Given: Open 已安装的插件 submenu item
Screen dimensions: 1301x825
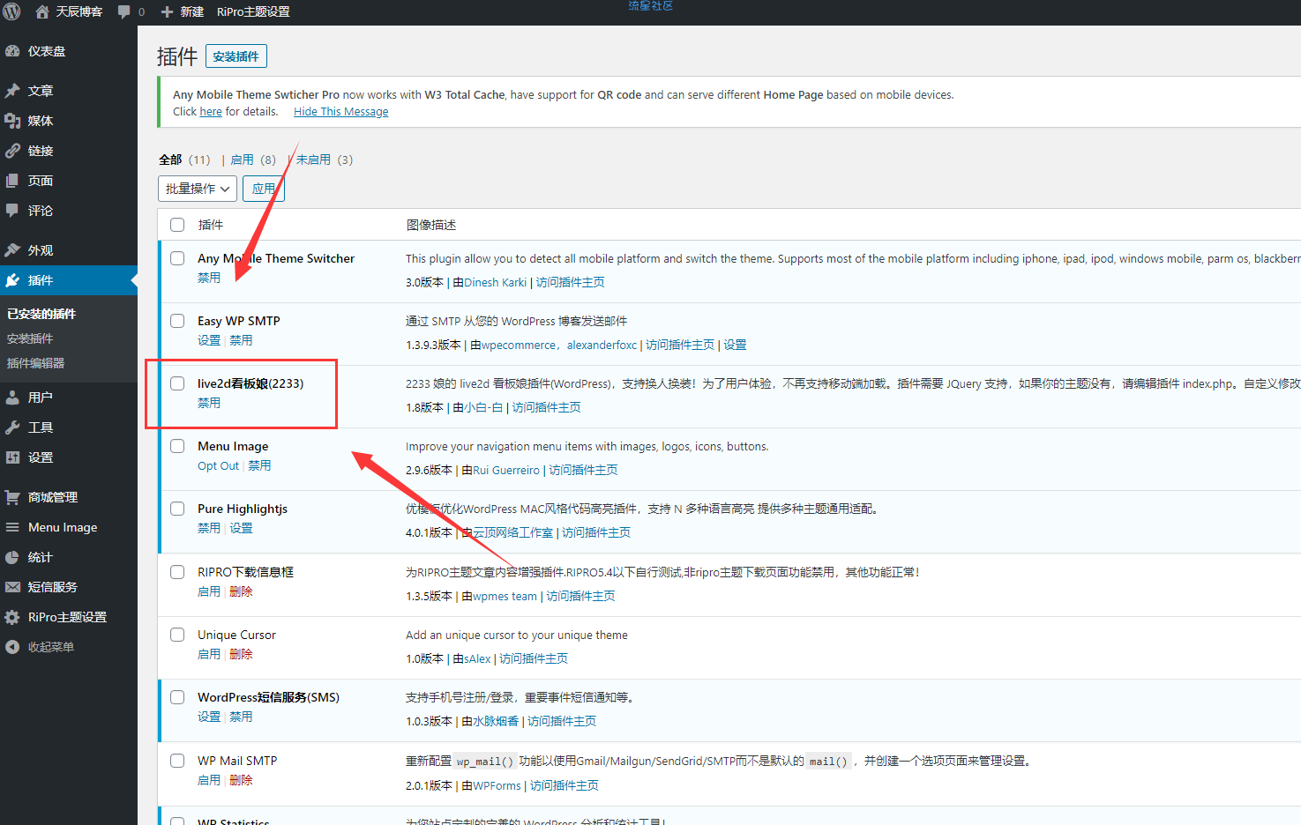Looking at the screenshot, I should point(41,314).
